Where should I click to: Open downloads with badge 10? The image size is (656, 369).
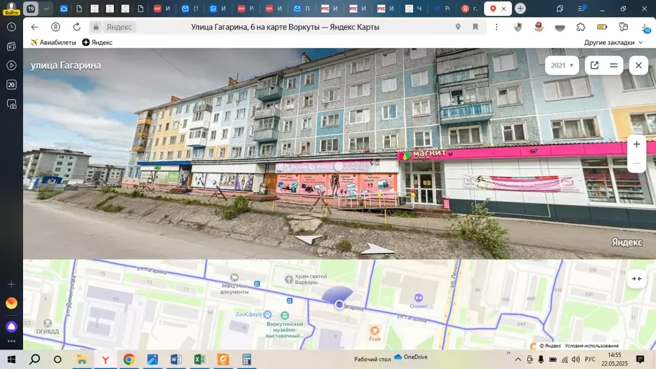pos(646,28)
